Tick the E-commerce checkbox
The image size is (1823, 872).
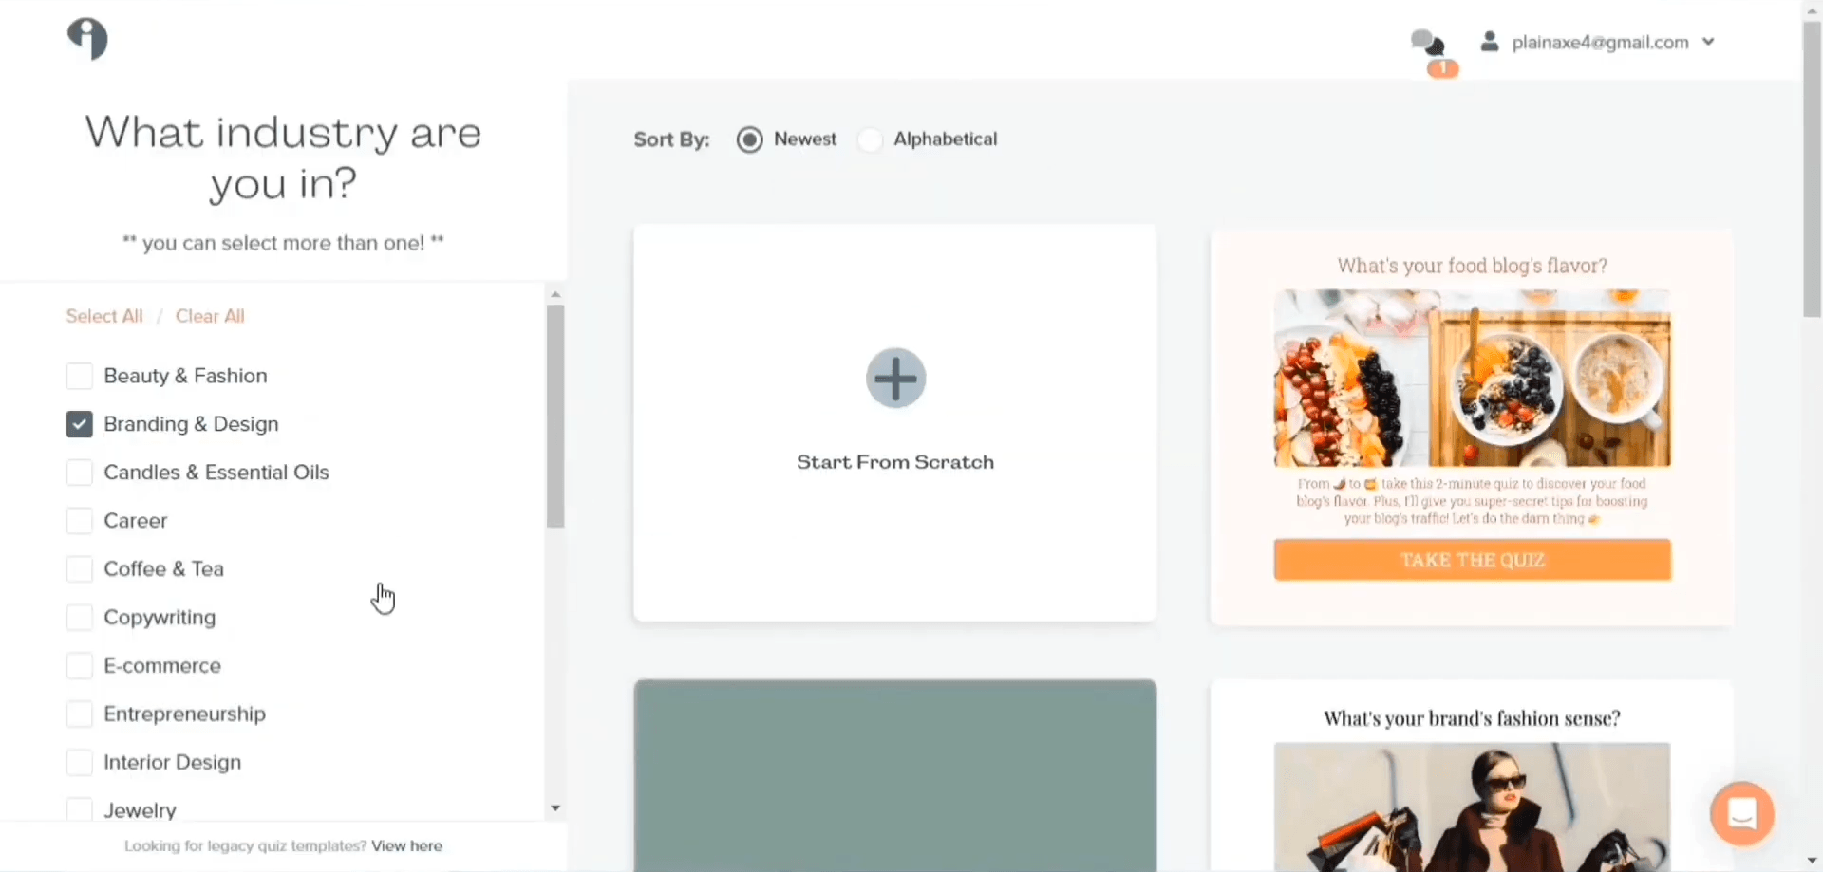point(80,666)
